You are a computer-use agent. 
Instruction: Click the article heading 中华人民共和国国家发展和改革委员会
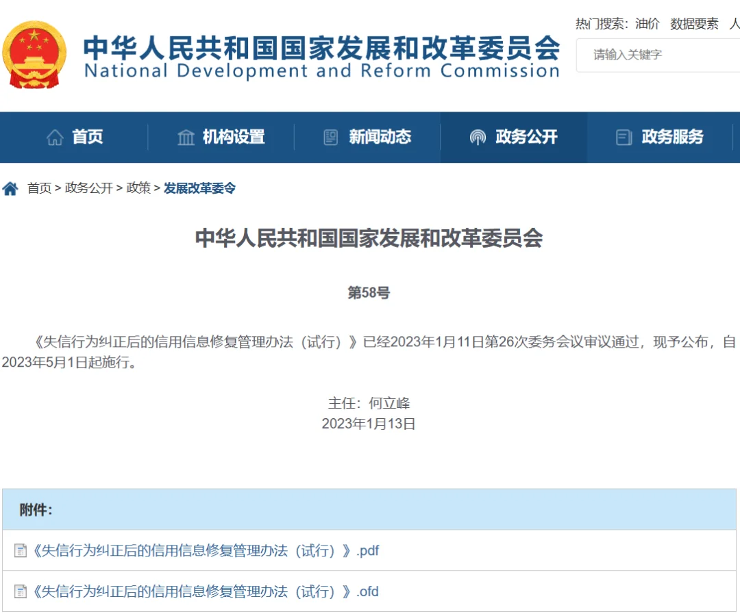point(369,238)
